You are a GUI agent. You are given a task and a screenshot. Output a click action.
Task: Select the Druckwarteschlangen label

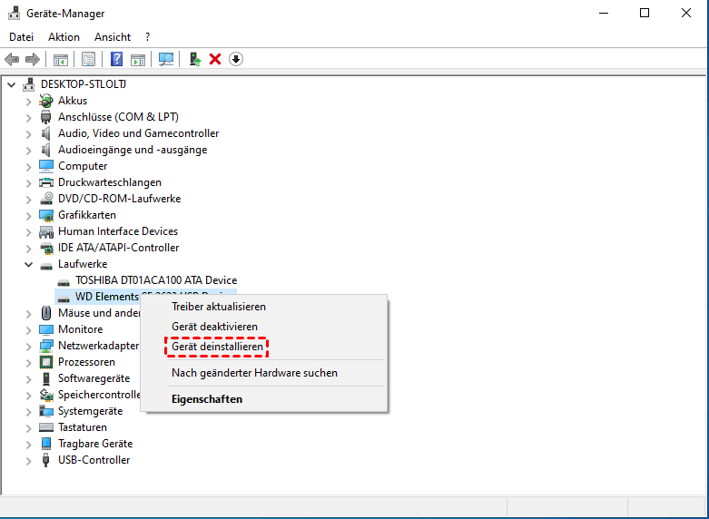110,182
